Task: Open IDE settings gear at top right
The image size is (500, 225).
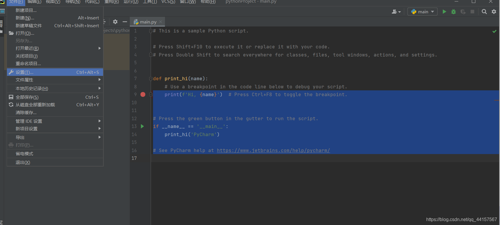Action: 494,12
